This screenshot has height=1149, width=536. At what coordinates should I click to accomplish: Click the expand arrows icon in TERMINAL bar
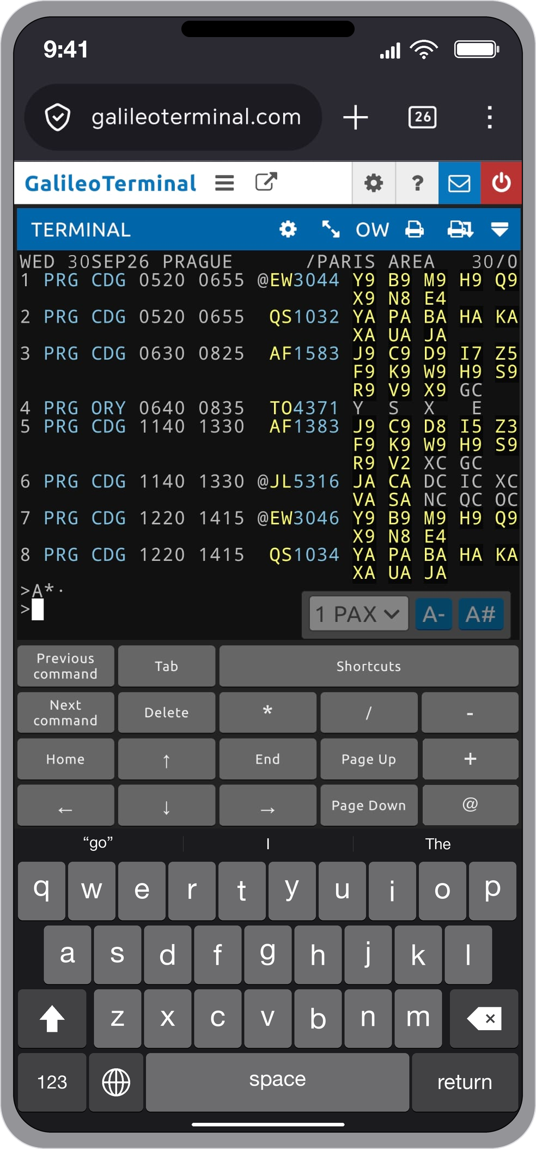click(330, 229)
